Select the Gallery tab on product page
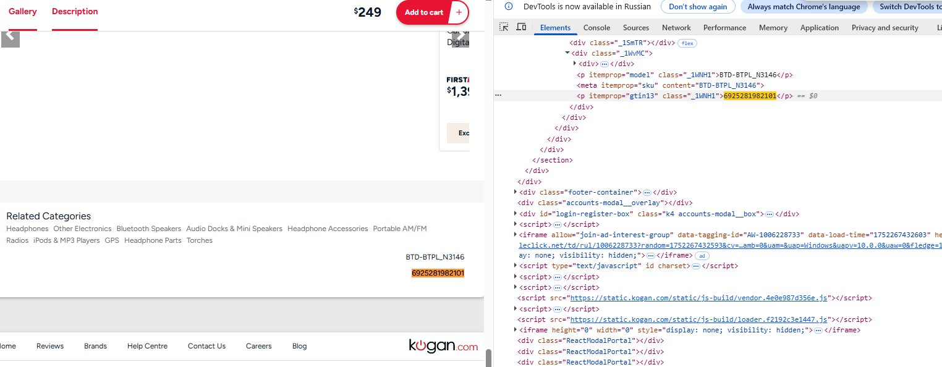 (23, 12)
